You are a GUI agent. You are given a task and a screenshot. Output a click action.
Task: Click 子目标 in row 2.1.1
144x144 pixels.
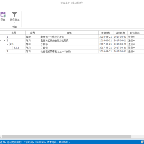point(44,48)
